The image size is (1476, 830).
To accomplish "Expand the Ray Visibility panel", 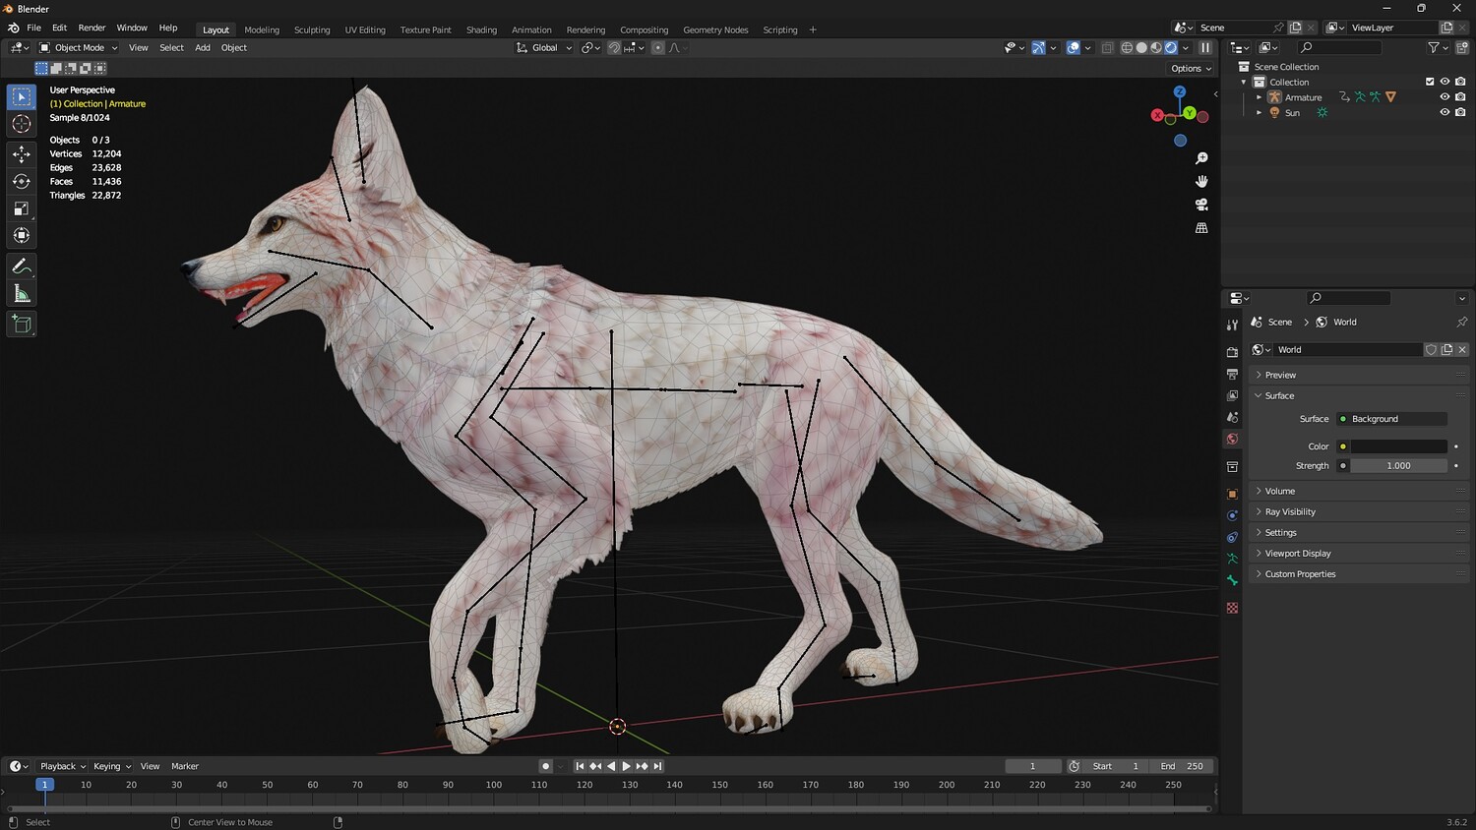I will point(1289,511).
